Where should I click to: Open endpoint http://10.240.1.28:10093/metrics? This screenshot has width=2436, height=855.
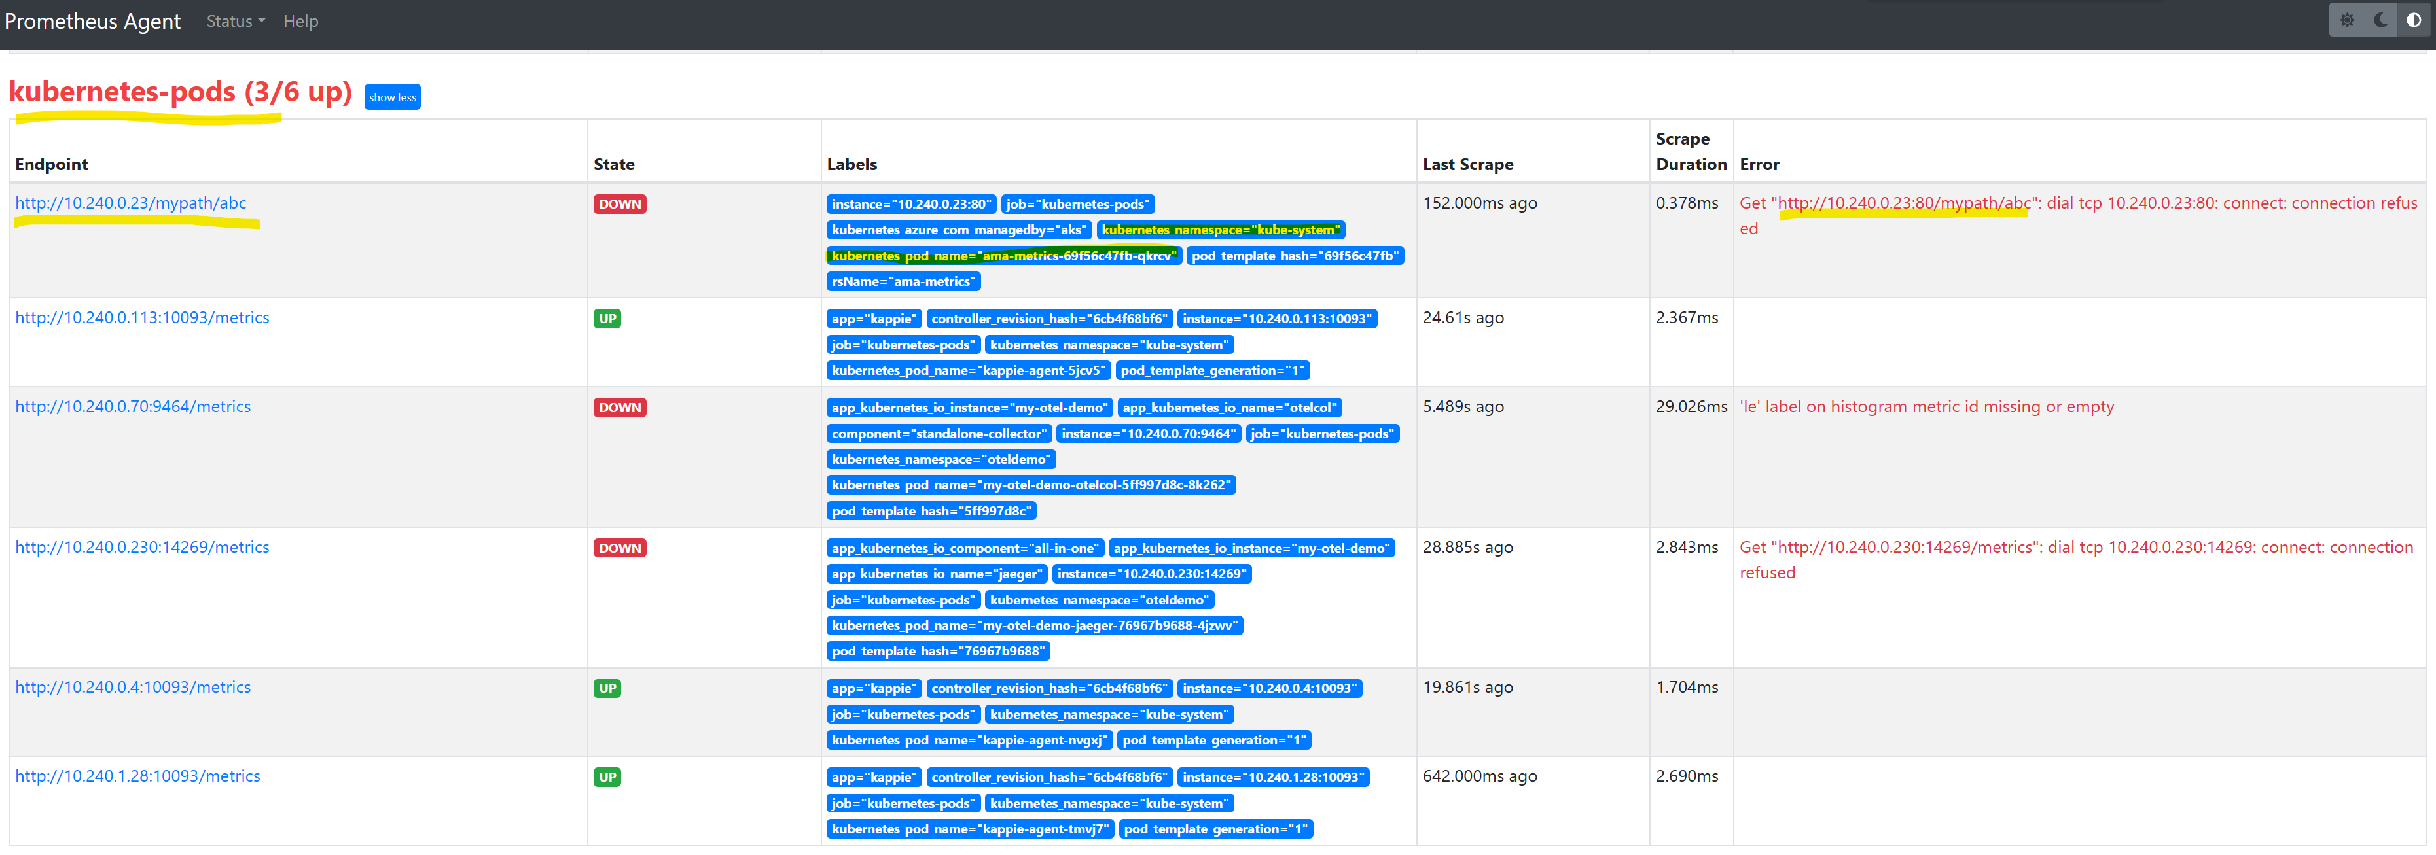(x=137, y=776)
